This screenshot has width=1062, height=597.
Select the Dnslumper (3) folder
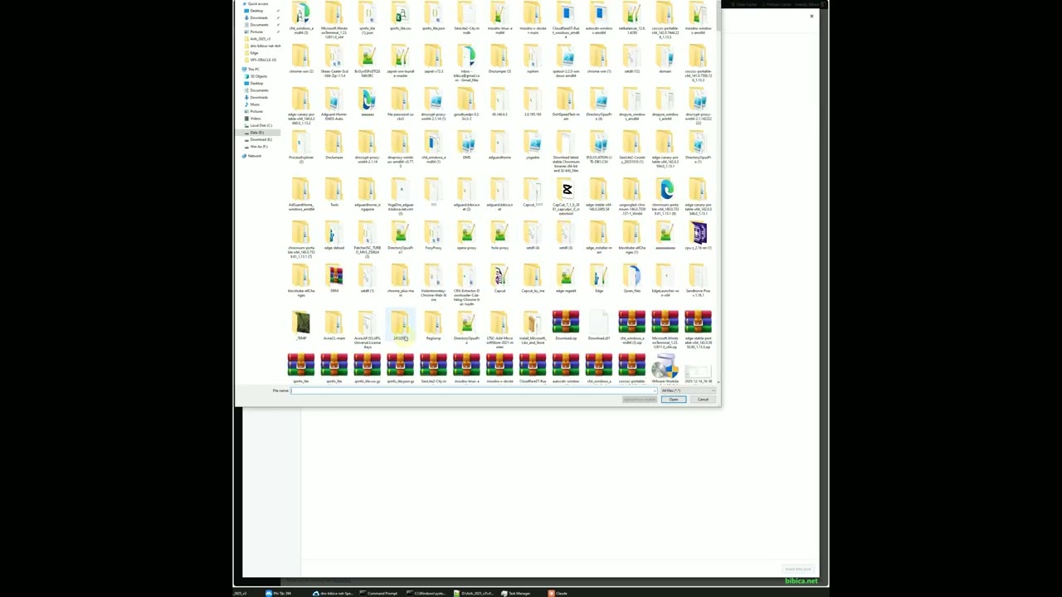[499, 60]
